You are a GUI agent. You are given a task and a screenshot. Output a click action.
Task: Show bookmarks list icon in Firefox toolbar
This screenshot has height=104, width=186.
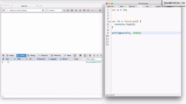pos(68,10)
